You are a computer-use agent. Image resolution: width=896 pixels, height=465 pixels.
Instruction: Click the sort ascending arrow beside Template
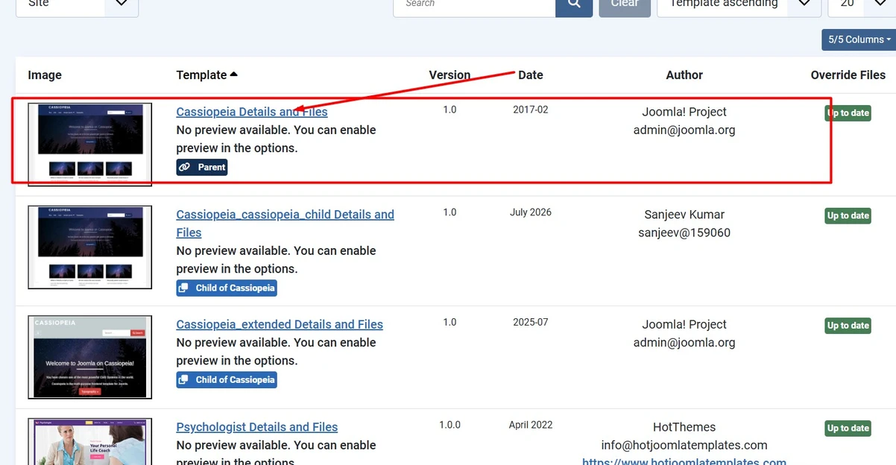point(234,75)
